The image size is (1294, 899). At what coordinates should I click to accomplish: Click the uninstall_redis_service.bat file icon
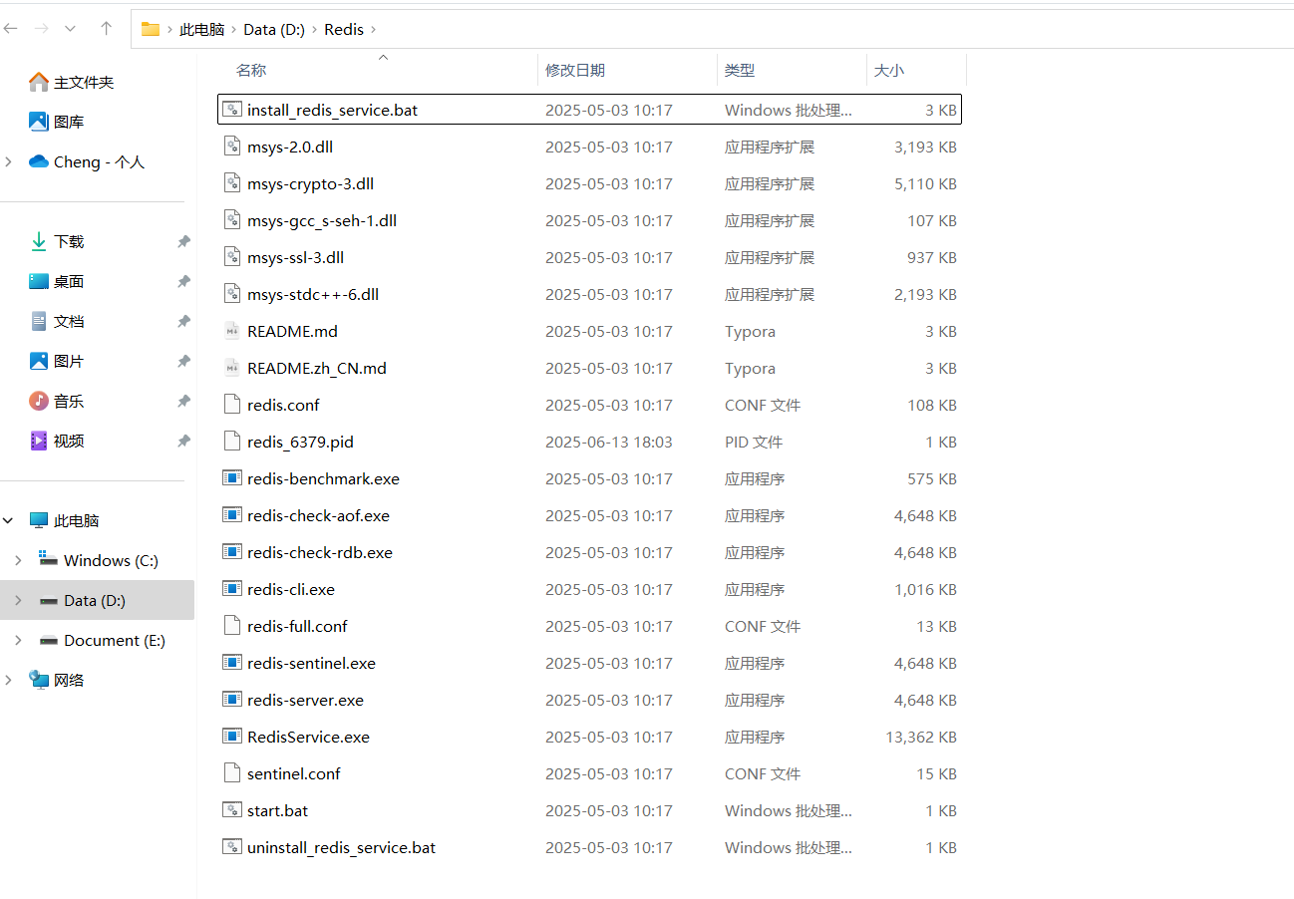[x=231, y=847]
